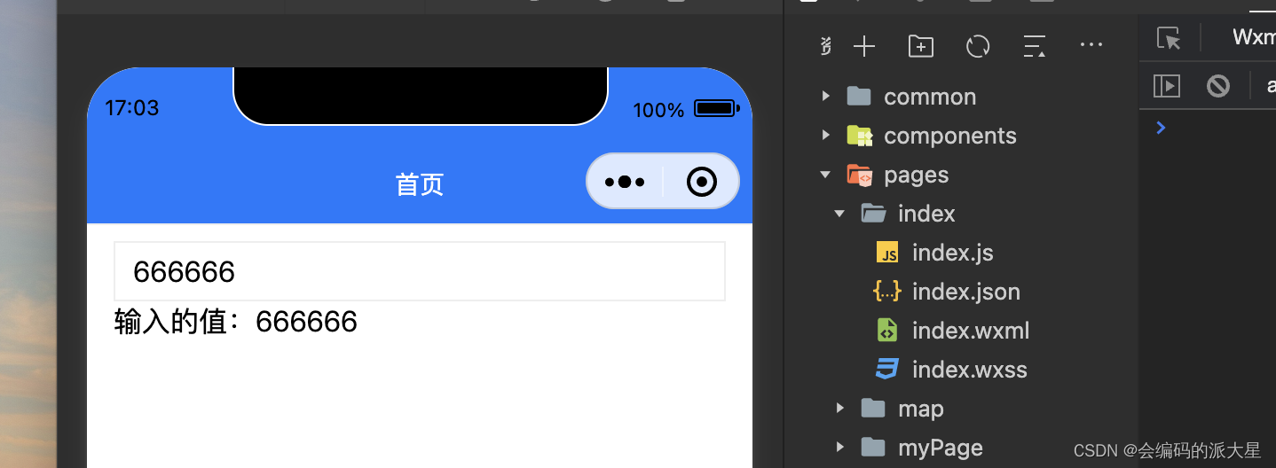Expand the common folder arrow
Image resolution: width=1276 pixels, height=468 pixels.
coord(826,97)
